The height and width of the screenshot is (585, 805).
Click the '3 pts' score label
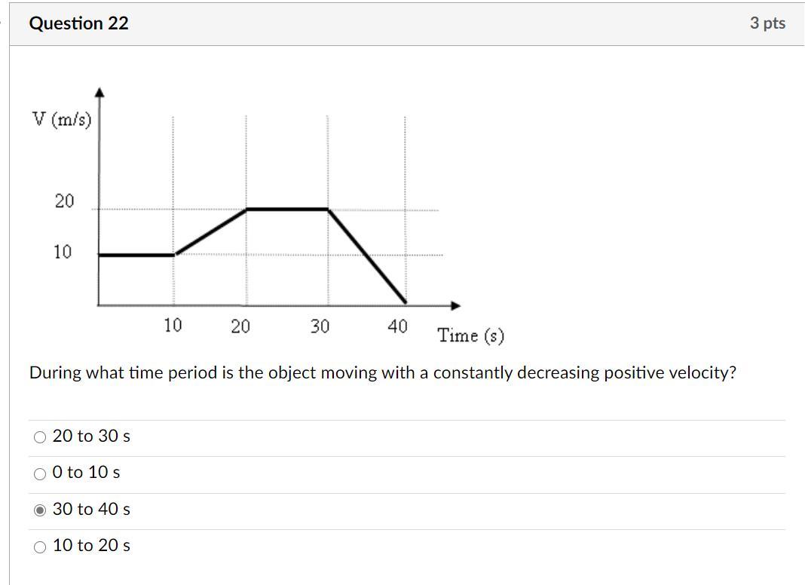click(767, 23)
